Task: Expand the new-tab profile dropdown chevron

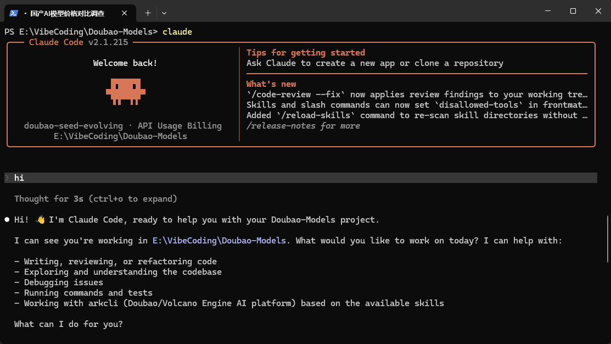Action: [164, 13]
